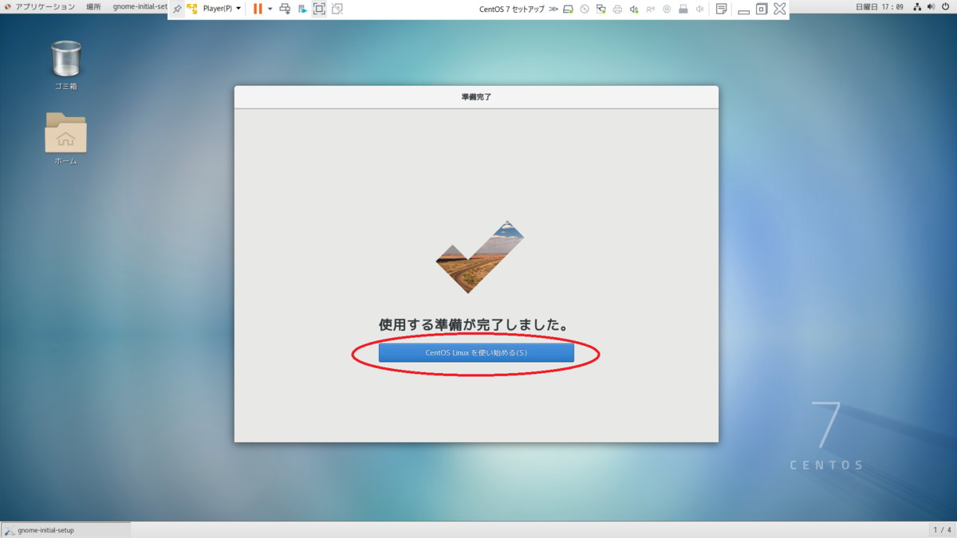The image size is (957, 538).
Task: Click the greyed-out speaker icon in VMware bar
Action: 699,9
